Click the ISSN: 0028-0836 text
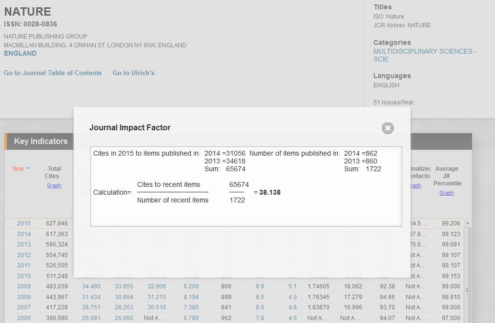 pyautogui.click(x=30, y=24)
